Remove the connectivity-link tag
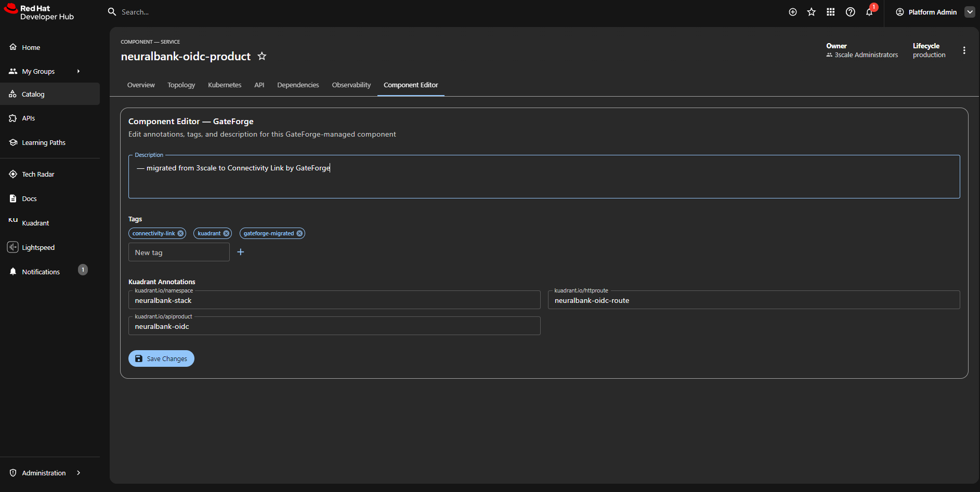 click(x=180, y=233)
